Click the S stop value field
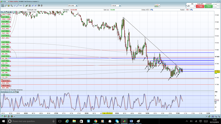The image size is (221, 124). tap(218, 5)
